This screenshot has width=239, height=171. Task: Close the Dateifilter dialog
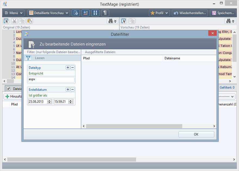coord(212,33)
